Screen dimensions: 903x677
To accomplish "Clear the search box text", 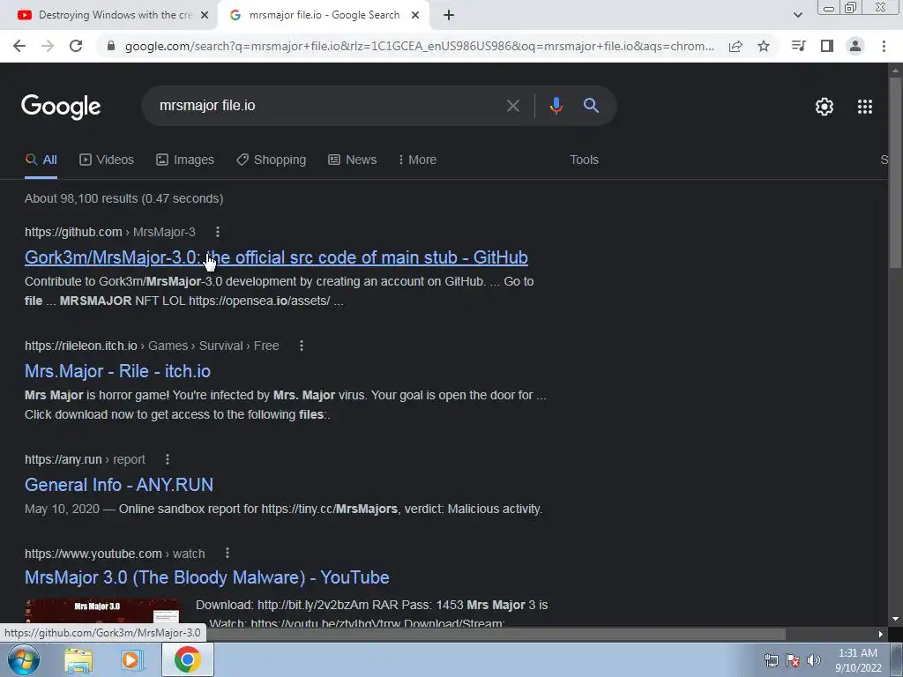I will [x=512, y=106].
